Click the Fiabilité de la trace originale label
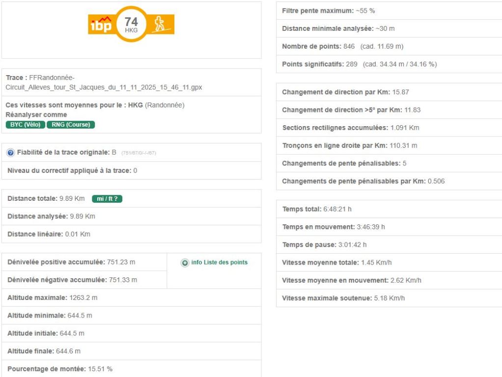Screen dimensions: 502x377 coord(64,153)
